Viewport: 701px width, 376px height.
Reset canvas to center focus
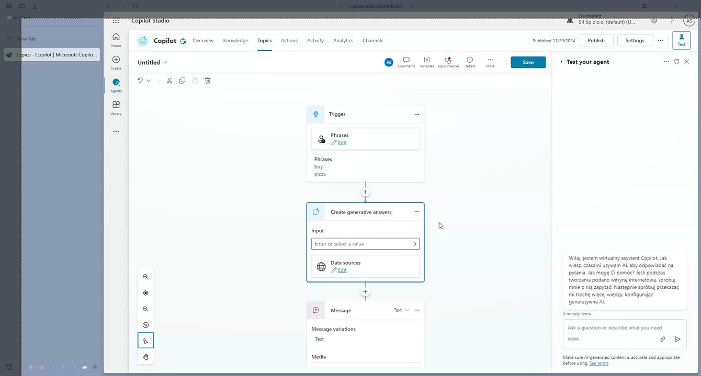coord(145,293)
